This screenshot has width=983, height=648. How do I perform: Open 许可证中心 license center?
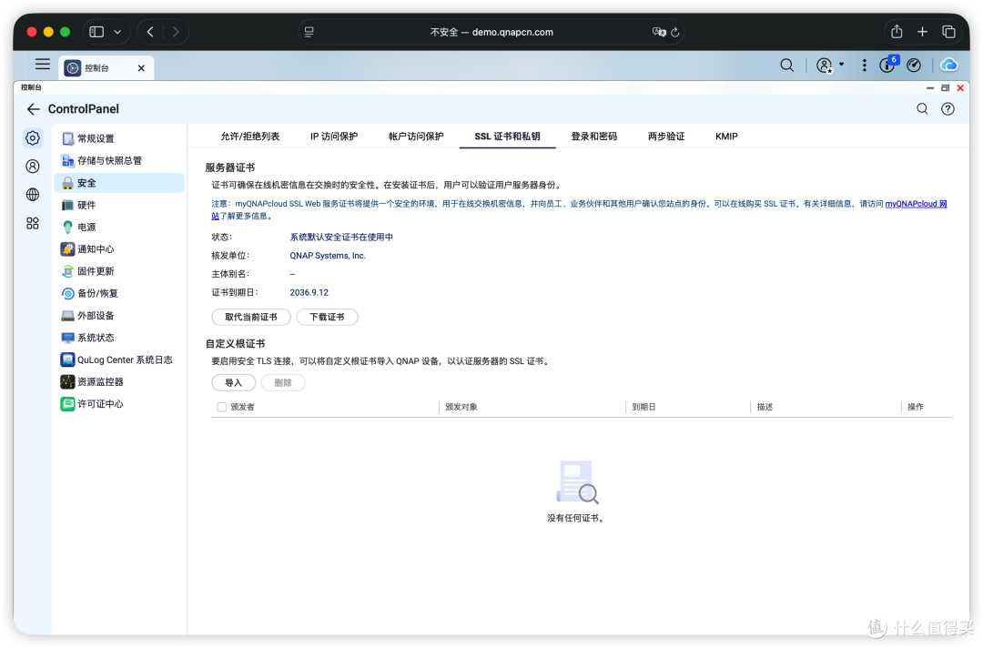coord(119,404)
